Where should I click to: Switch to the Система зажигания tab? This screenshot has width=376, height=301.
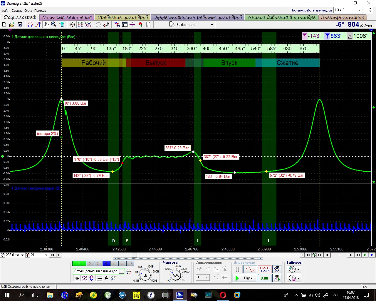pyautogui.click(x=67, y=17)
